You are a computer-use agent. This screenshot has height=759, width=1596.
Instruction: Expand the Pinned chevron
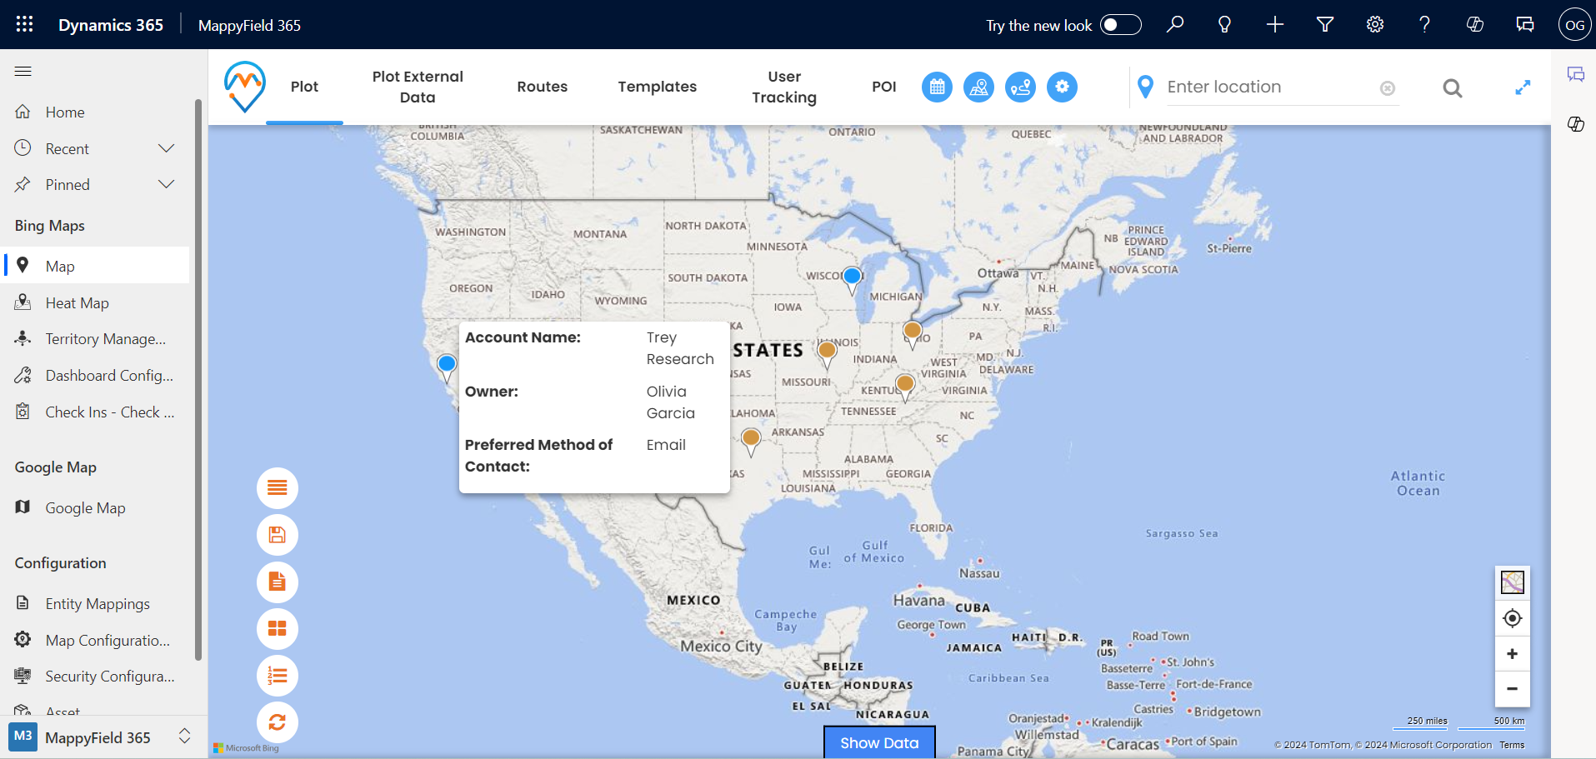click(x=167, y=184)
